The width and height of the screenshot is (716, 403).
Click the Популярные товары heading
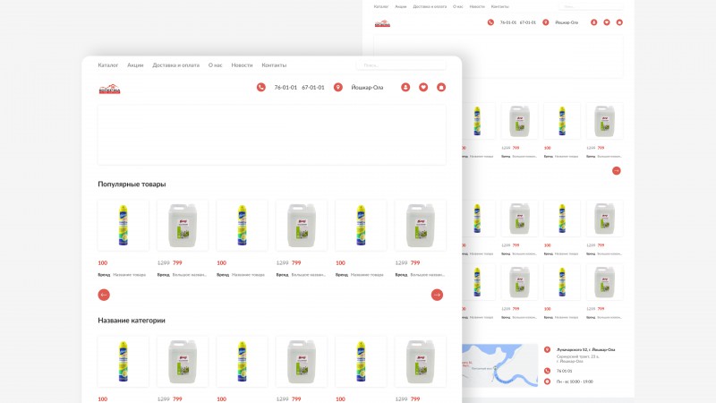coord(132,184)
